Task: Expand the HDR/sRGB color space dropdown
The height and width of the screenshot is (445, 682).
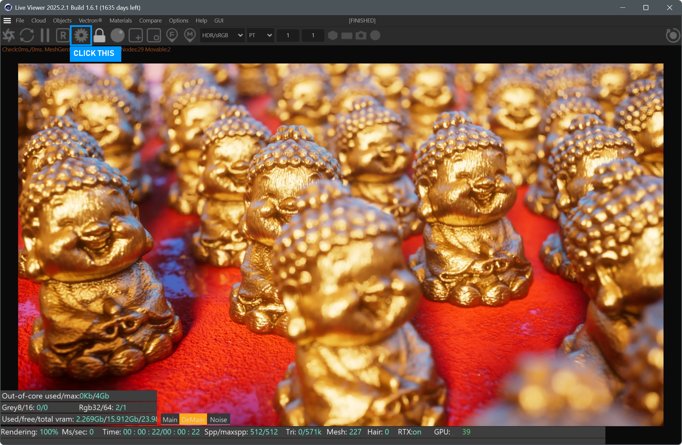Action: coord(222,35)
